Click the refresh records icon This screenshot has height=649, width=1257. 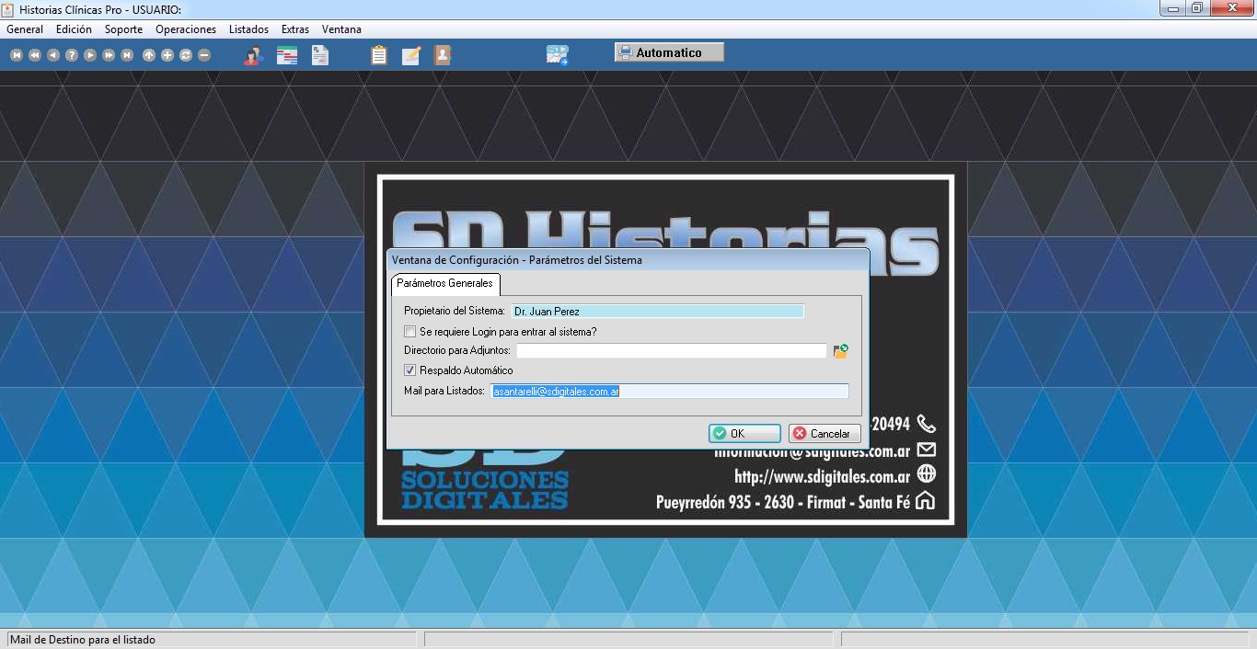186,55
